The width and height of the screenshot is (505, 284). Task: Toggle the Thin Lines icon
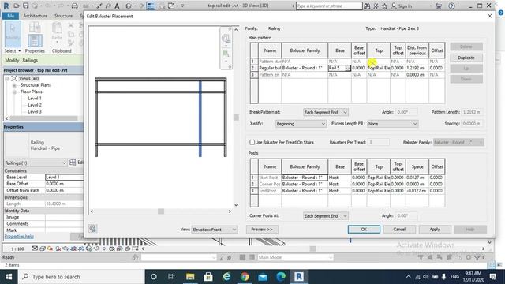click(151, 6)
